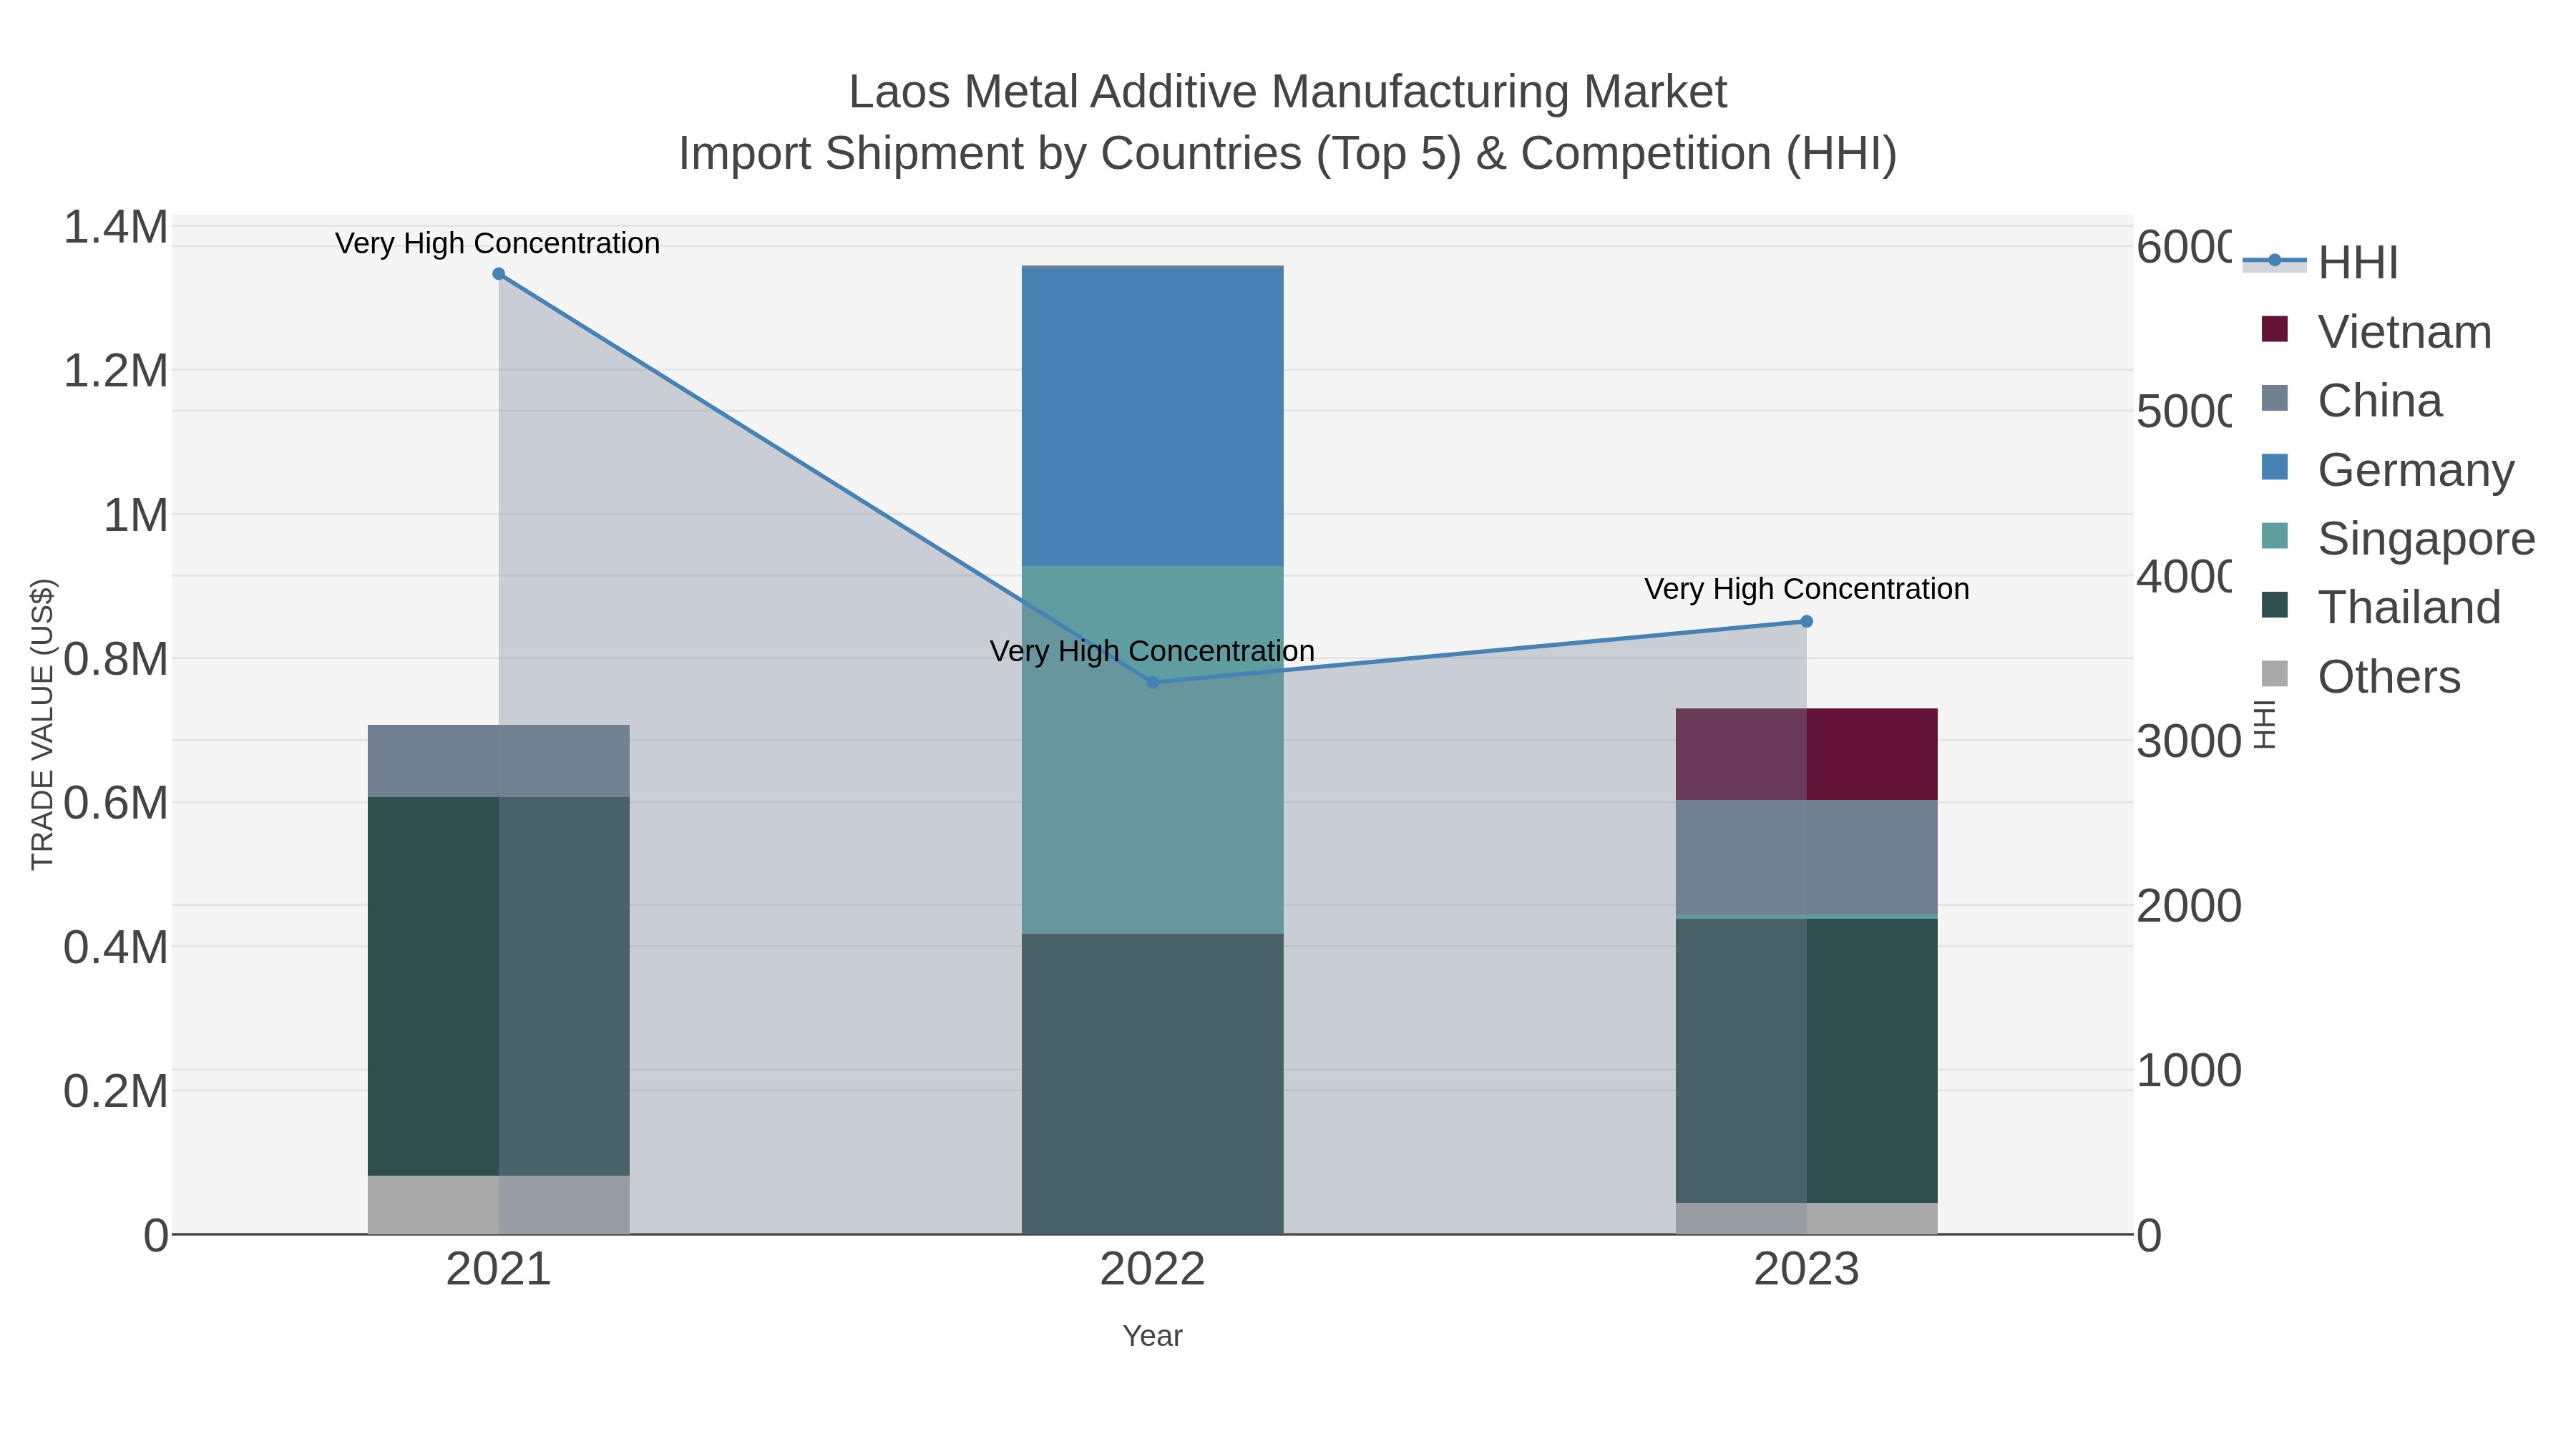This screenshot has width=2576, height=1449.
Task: Click the Vietnam maroon legend swatch
Action: [x=2274, y=329]
